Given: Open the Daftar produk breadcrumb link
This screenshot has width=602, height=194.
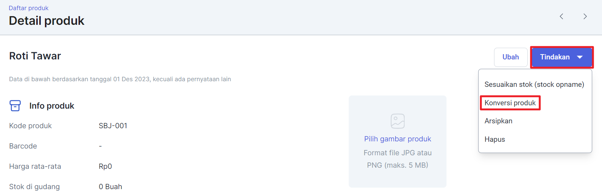Looking at the screenshot, I should (29, 8).
